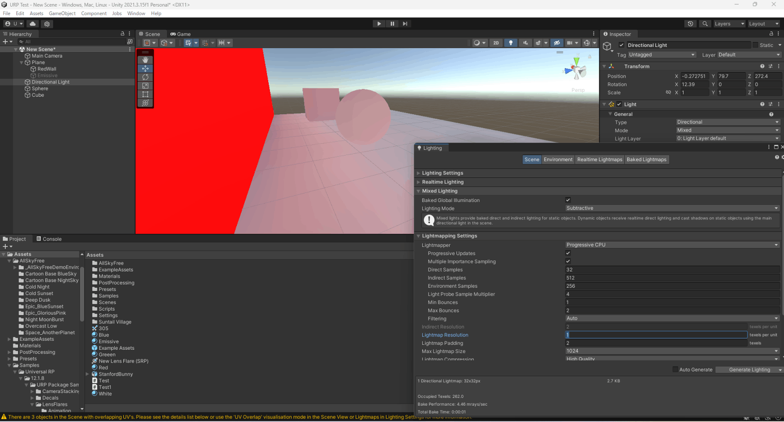Lock the Hierarchy panel

[x=123, y=34]
